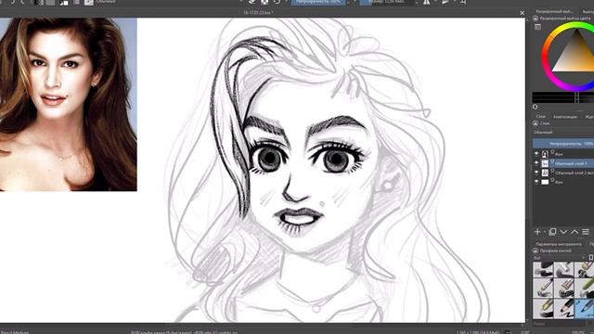Switch to the Композиции tab
The height and width of the screenshot is (334, 594).
tap(565, 117)
